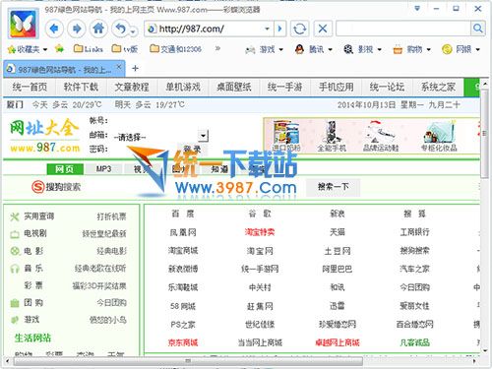Screen dimensions: 492x369
Task: Click the forward navigation arrow button
Action: click(x=77, y=29)
